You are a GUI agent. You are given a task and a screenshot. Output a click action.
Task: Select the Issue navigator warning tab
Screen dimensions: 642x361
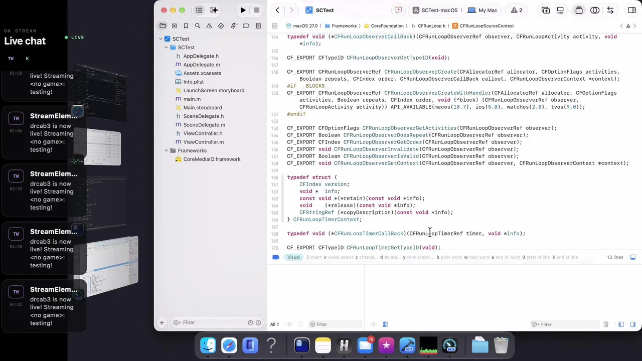coord(209,26)
